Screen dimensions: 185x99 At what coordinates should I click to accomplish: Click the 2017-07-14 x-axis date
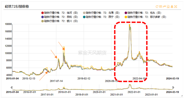(56, 81)
